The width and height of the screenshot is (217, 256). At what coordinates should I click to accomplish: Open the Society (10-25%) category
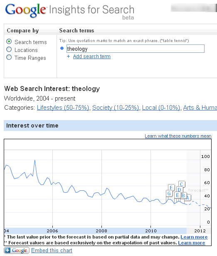click(x=116, y=108)
